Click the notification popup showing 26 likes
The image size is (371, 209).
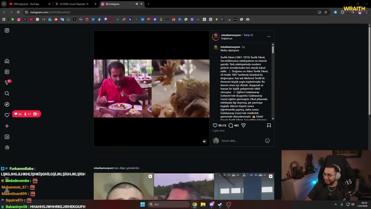(26, 114)
